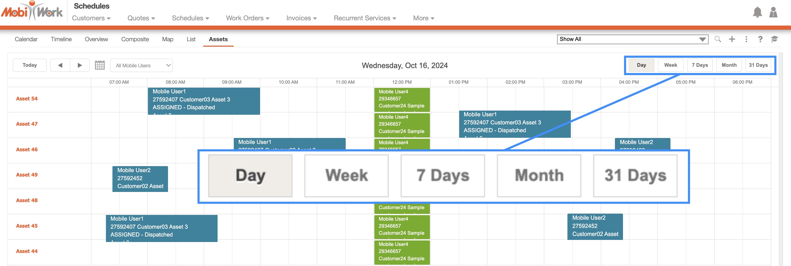Click the notifications bell icon

pyautogui.click(x=757, y=12)
